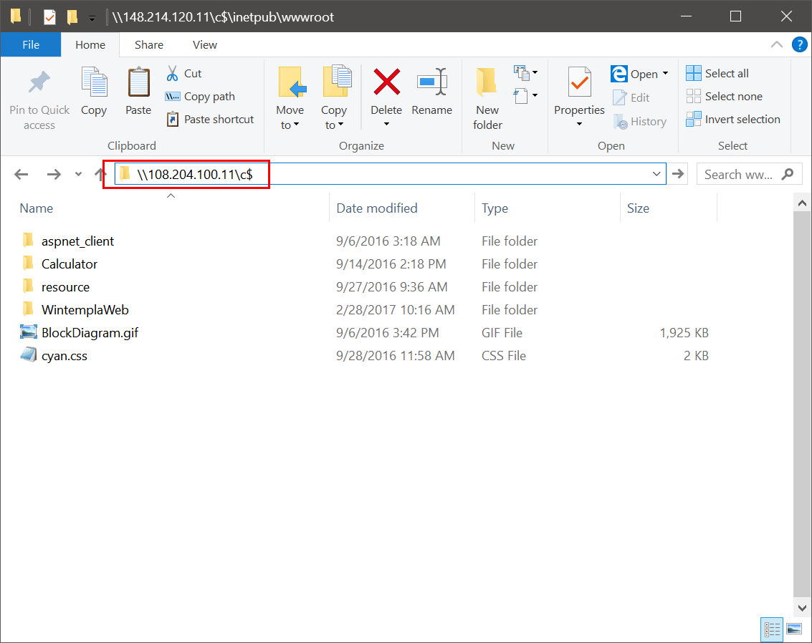Click the Help question mark icon
Image resolution: width=812 pixels, height=643 pixels.
pyautogui.click(x=800, y=45)
